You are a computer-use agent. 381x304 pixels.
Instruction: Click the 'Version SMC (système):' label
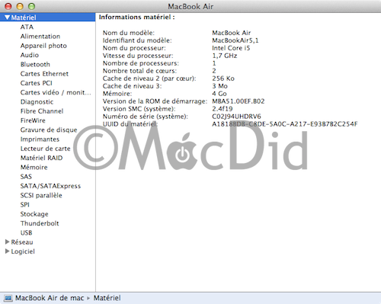click(x=139, y=109)
